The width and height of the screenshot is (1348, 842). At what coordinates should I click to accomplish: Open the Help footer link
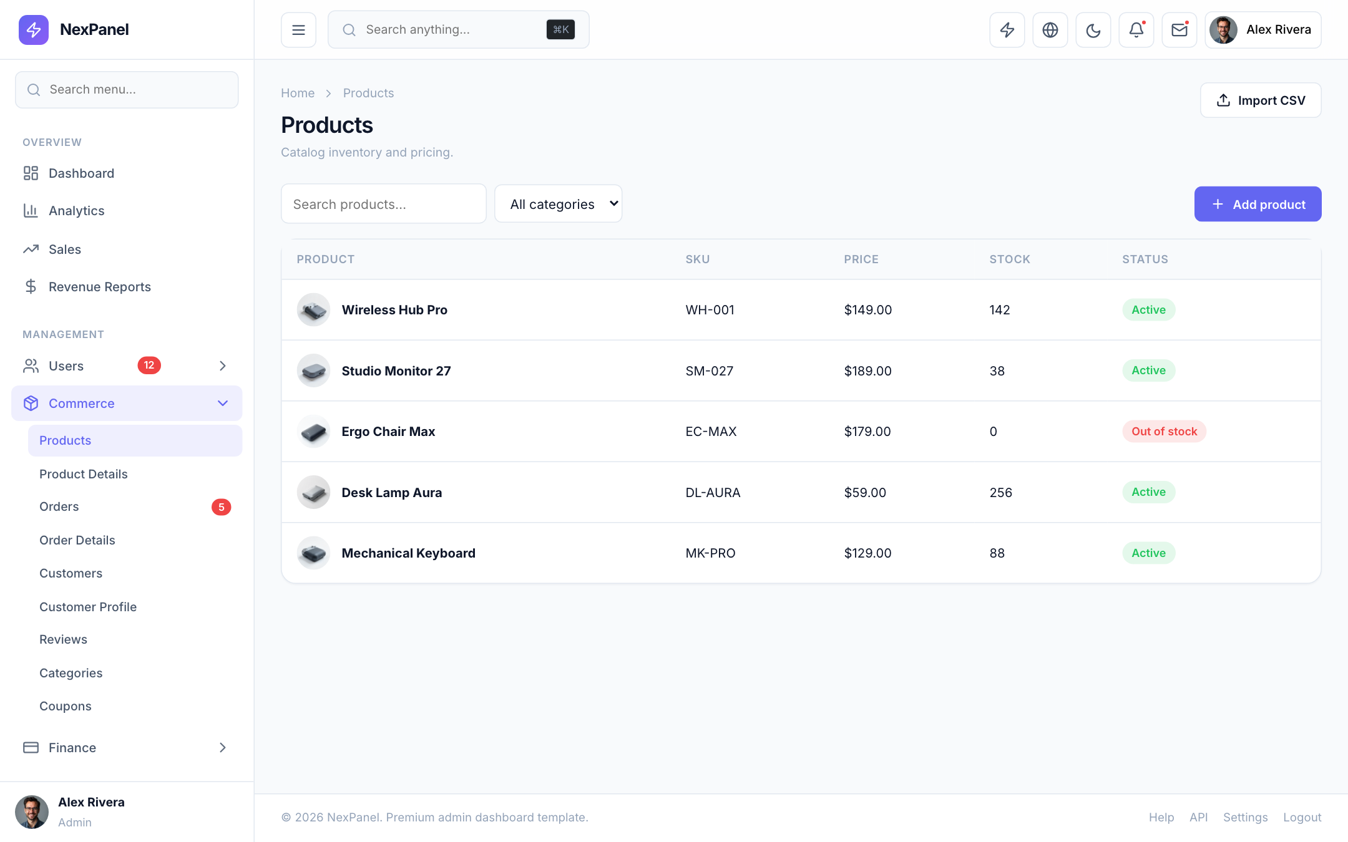coord(1161,817)
